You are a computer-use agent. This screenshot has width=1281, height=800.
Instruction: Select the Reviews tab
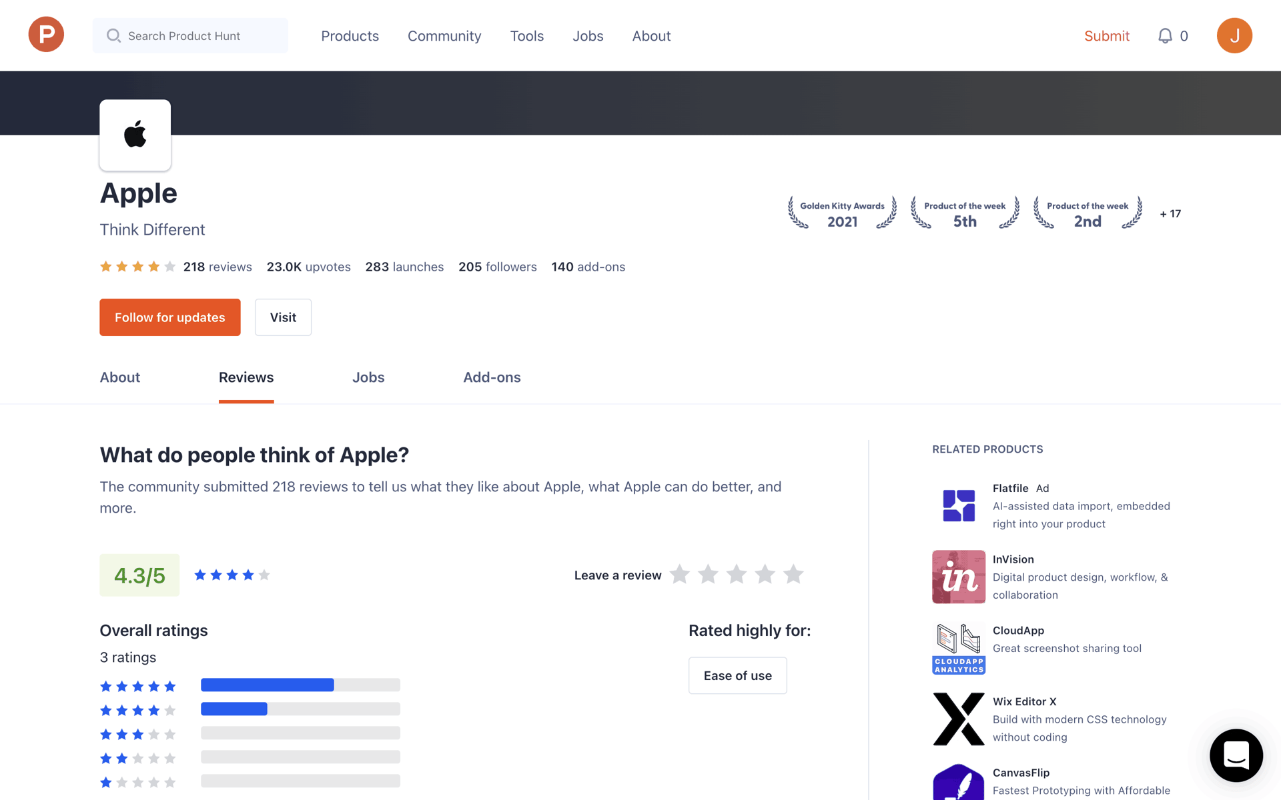click(246, 377)
